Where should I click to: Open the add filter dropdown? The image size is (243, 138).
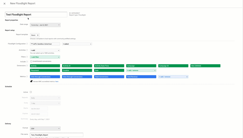pos(45,57)
